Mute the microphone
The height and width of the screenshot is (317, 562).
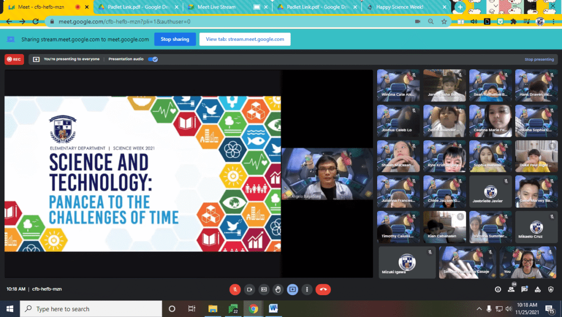click(235, 289)
